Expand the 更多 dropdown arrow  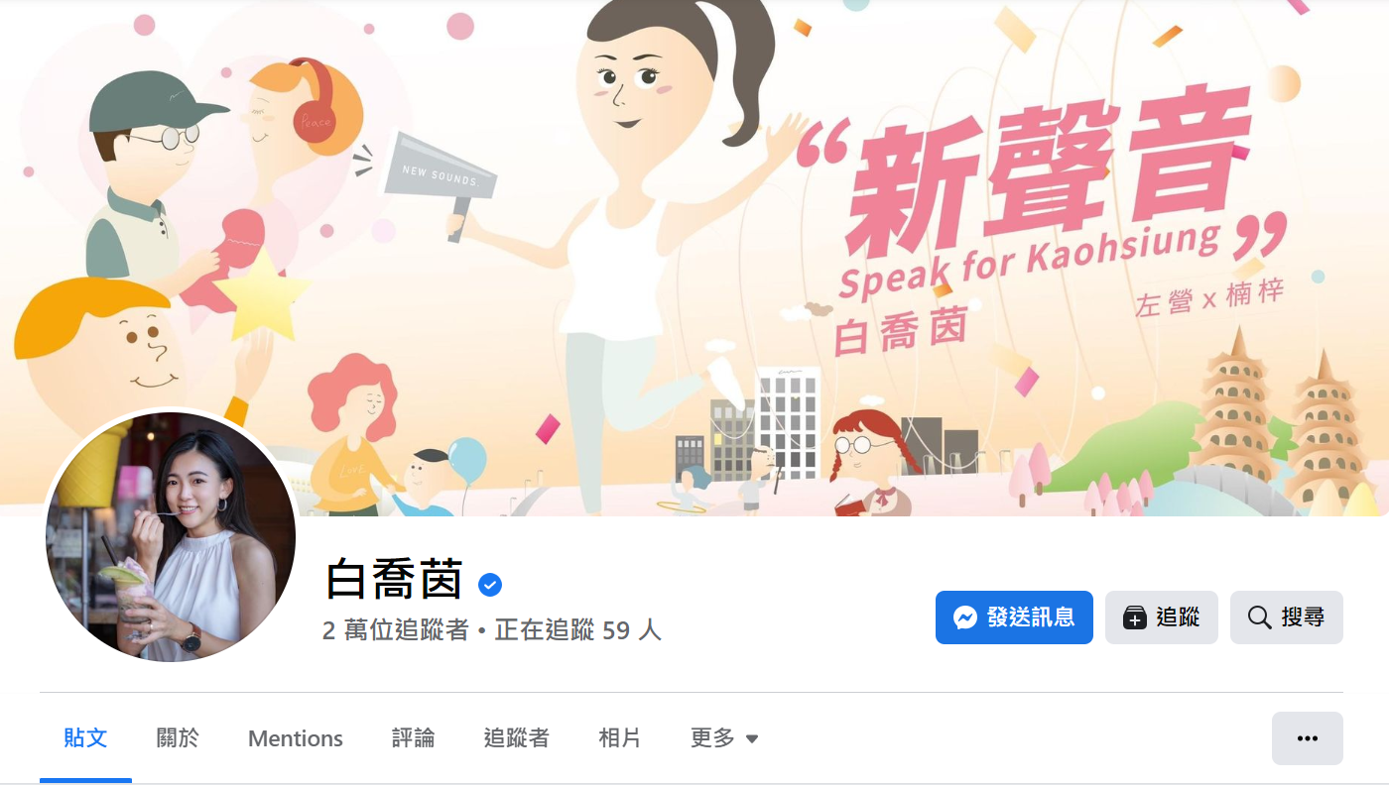pos(752,739)
